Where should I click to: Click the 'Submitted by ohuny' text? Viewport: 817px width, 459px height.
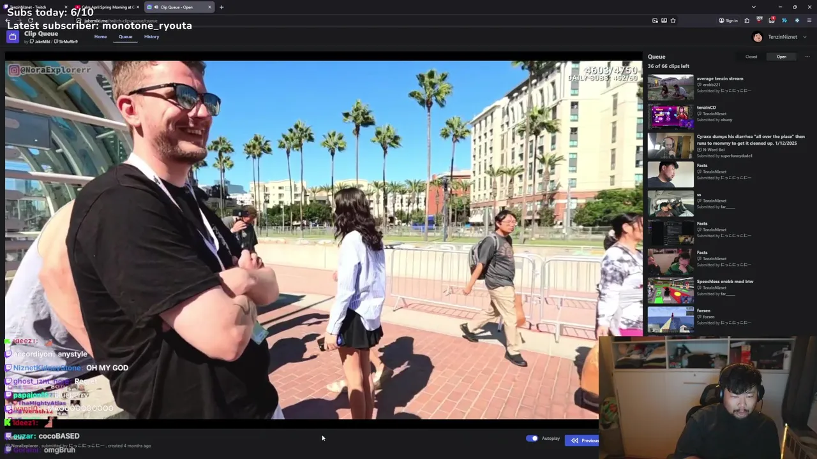[x=714, y=120]
